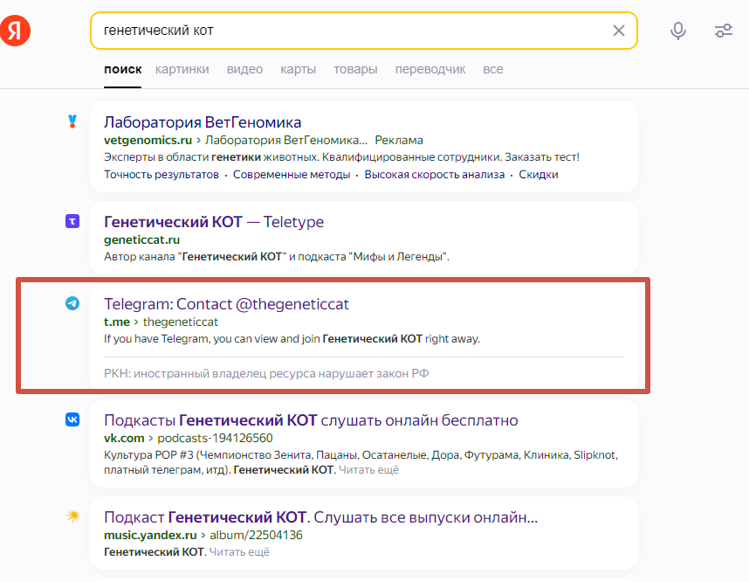The image size is (749, 582).
Task: Open Telegram: Contact @thegeneticcat link
Action: (226, 303)
